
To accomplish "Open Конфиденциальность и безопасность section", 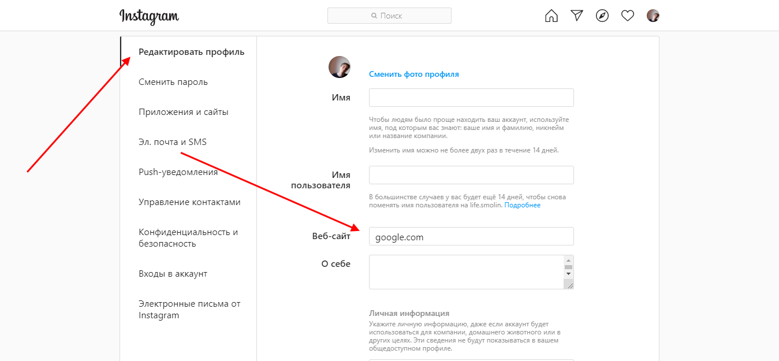I will (189, 238).
